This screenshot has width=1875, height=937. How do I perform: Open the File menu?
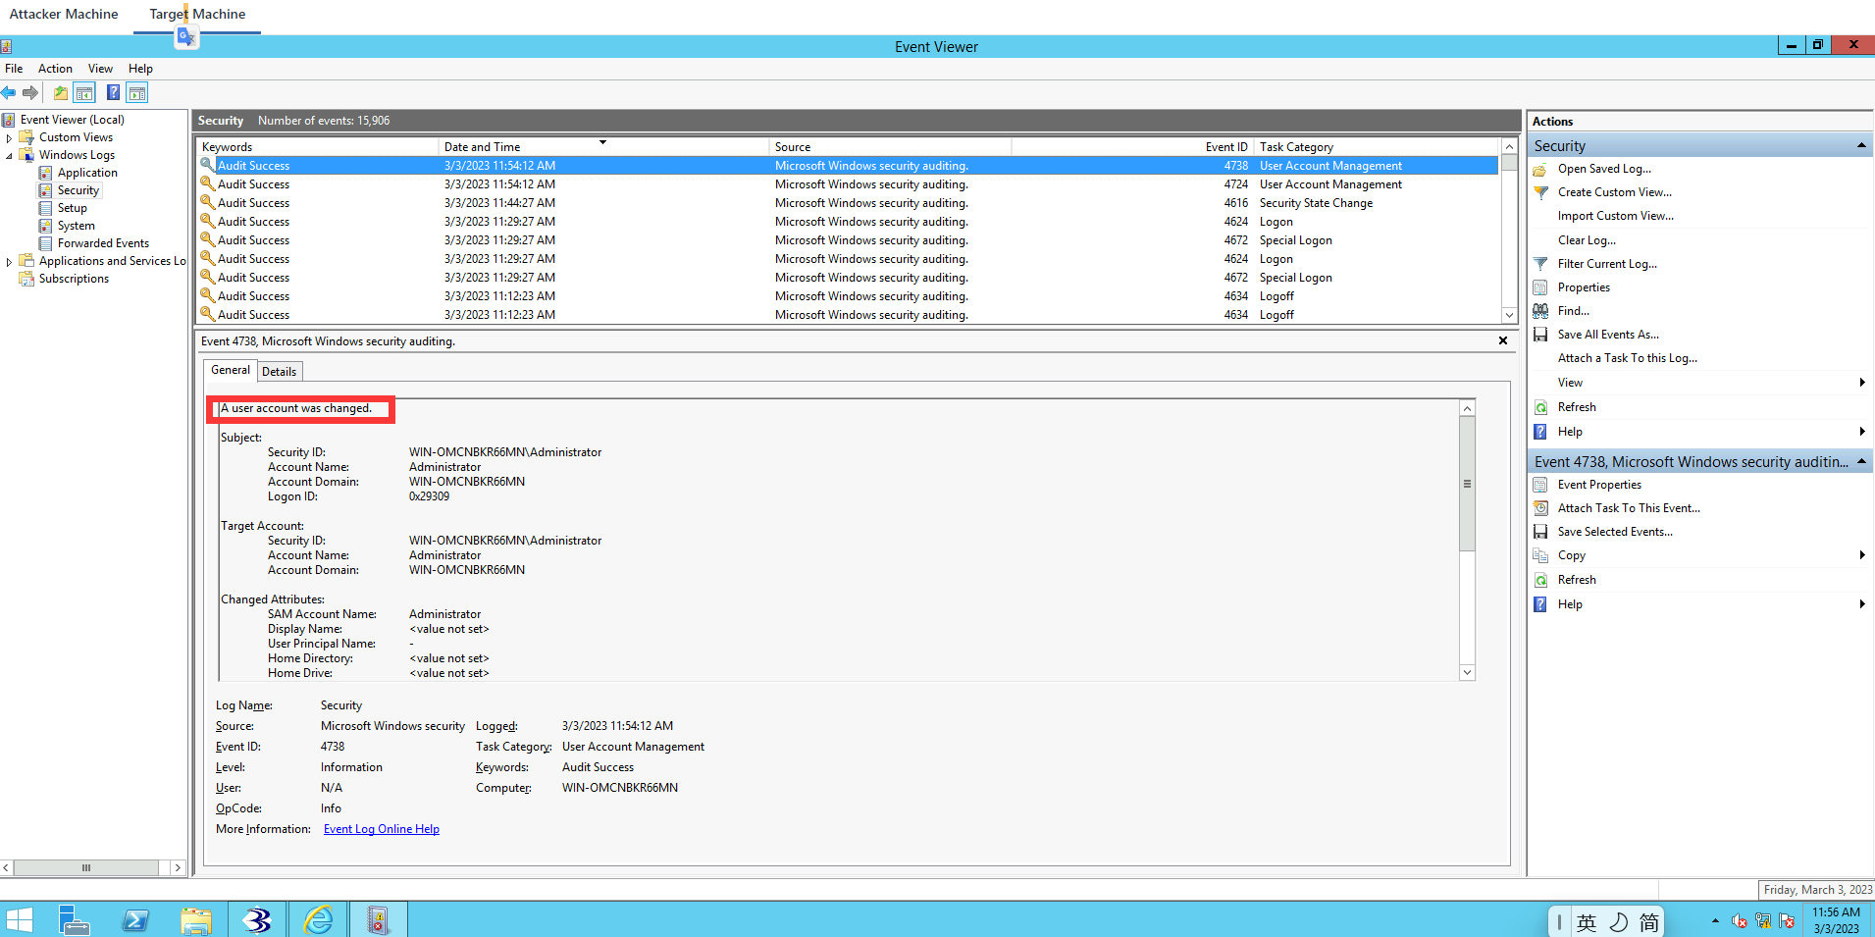pos(14,69)
